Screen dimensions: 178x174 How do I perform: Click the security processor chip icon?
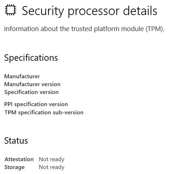tap(10, 10)
